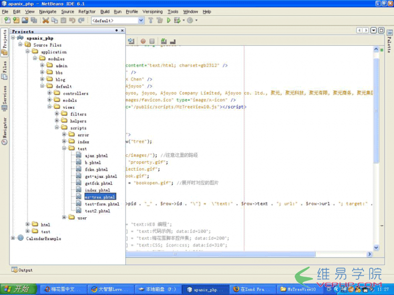Open the Palette side panel icon

pyautogui.click(x=390, y=33)
